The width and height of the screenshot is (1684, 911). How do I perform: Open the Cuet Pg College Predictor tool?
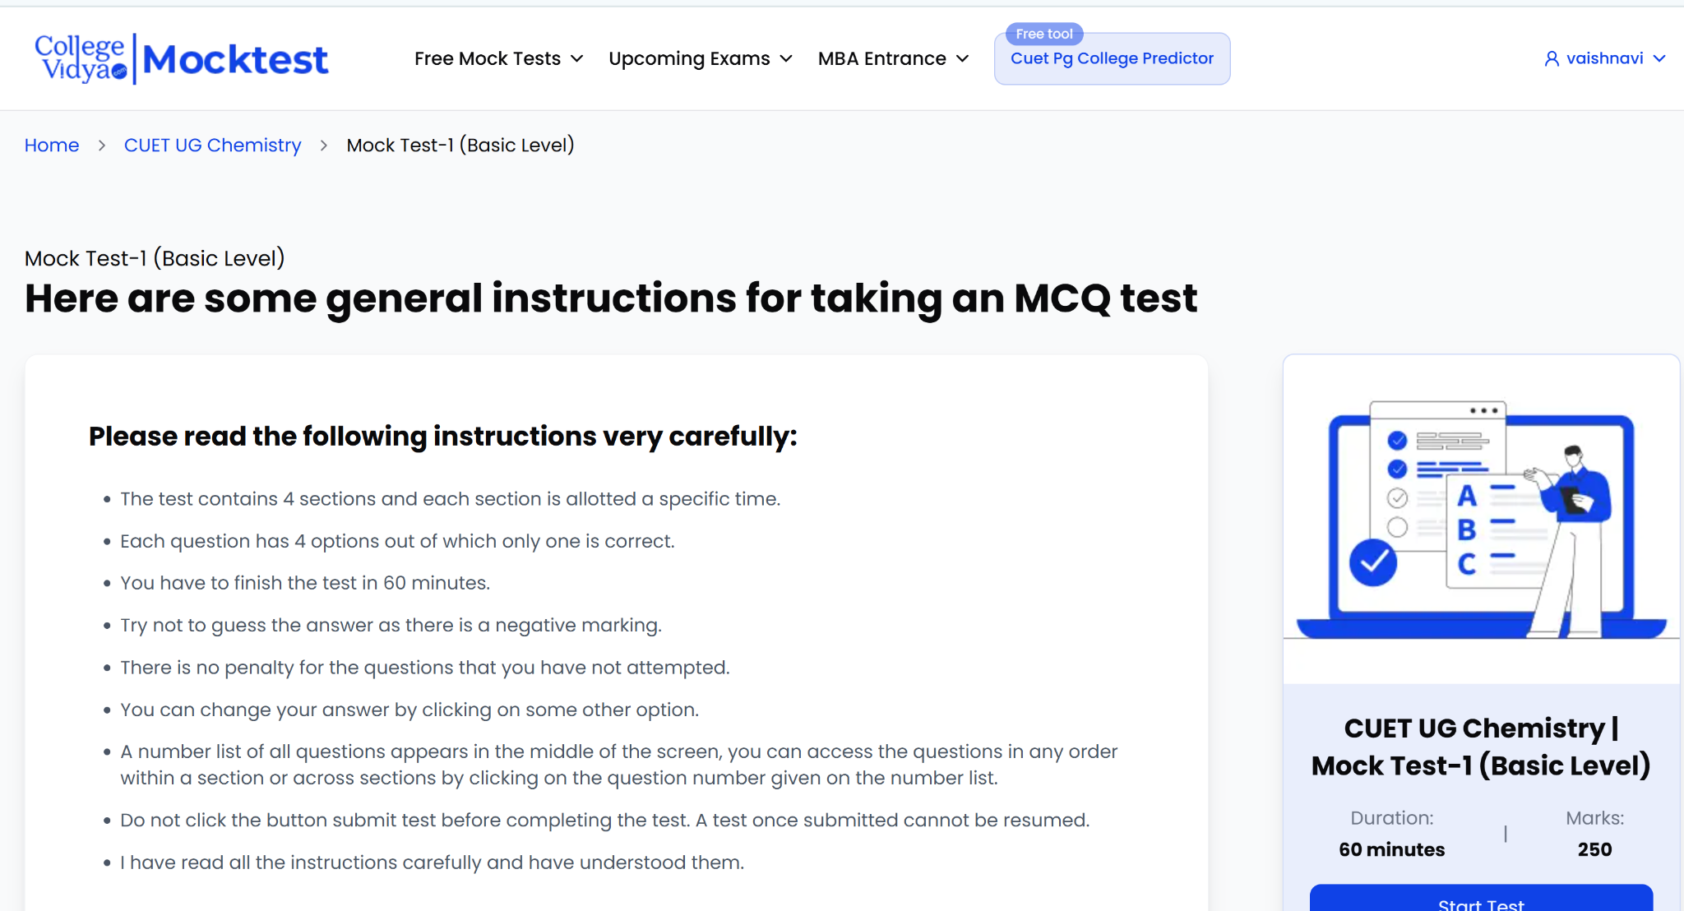tap(1112, 58)
